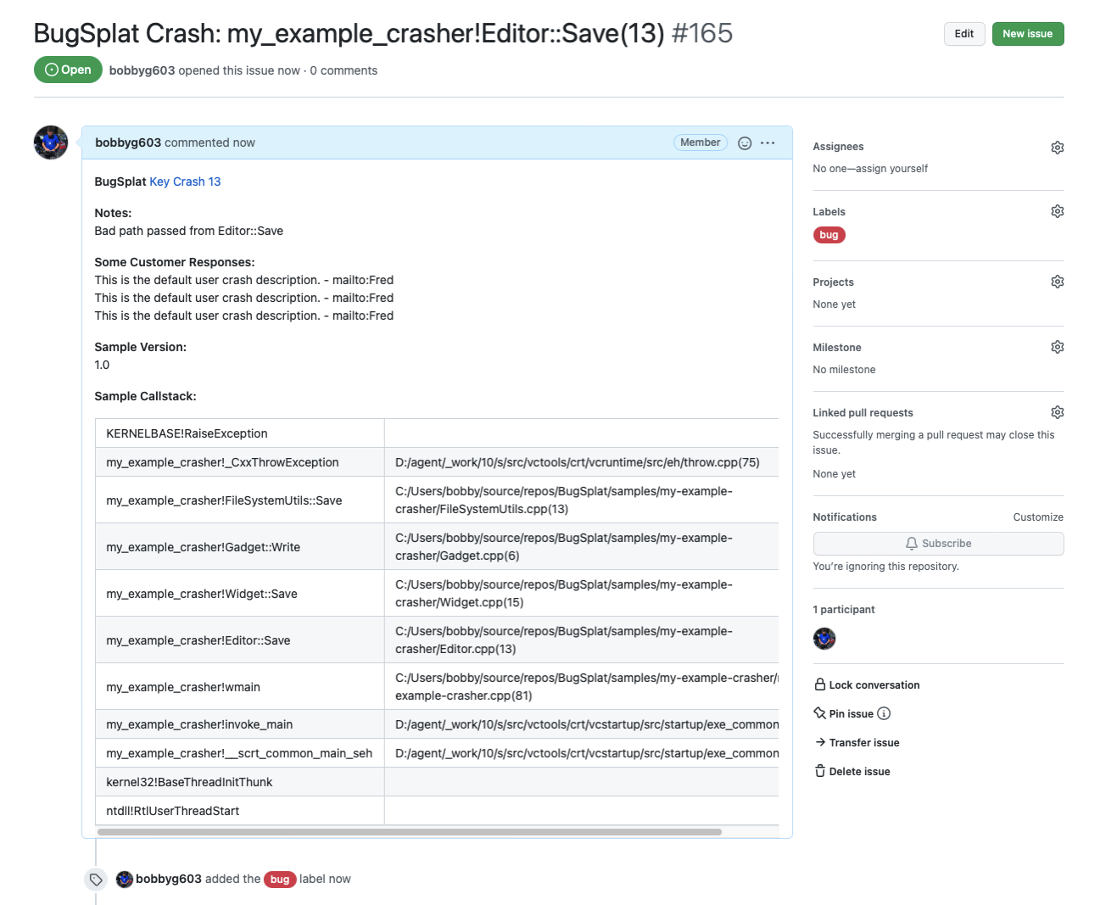Click the Subscribe button
The image size is (1100, 905).
(938, 544)
